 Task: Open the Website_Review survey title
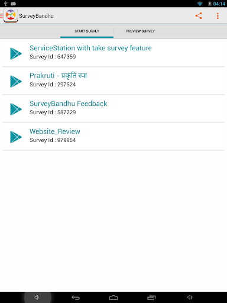pyautogui.click(x=55, y=131)
